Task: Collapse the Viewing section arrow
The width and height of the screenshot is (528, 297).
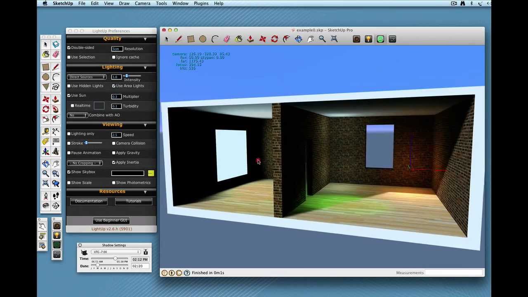Action: tap(145, 125)
